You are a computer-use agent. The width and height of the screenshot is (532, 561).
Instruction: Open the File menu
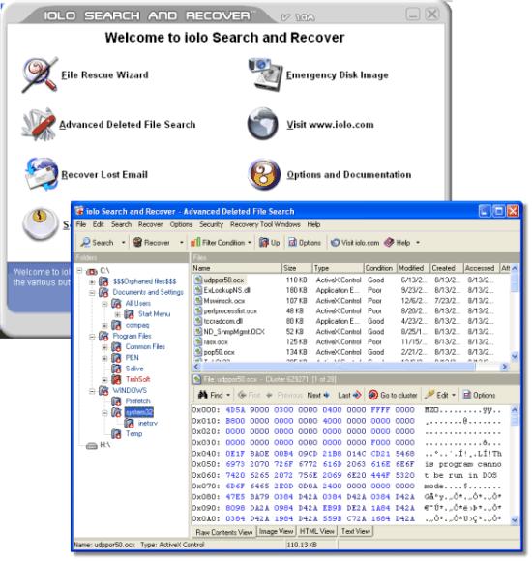tap(81, 224)
